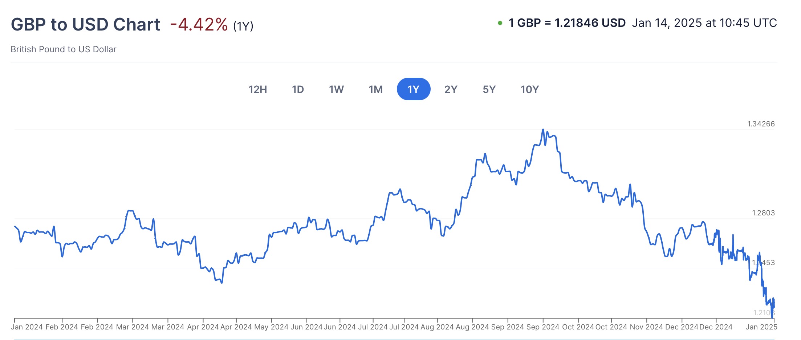The width and height of the screenshot is (801, 340).
Task: Select the 1D chart range
Action: pyautogui.click(x=298, y=89)
